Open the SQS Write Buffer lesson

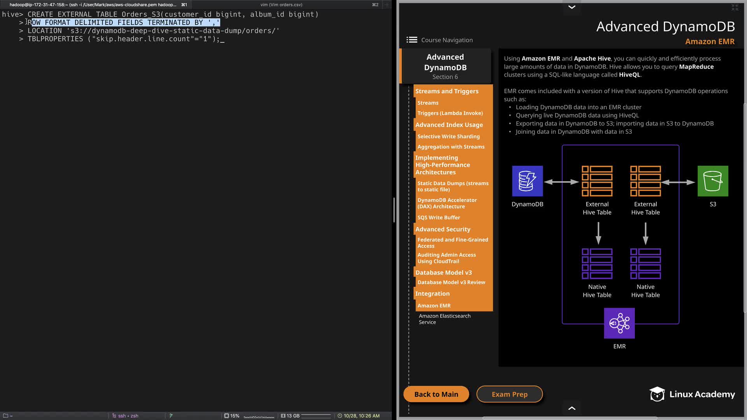point(438,217)
